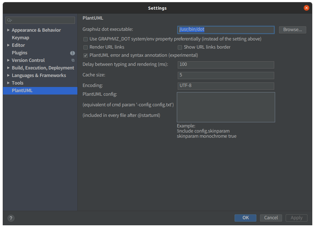Select the PlantUML settings entry
This screenshot has height=228, width=315.
(x=40, y=91)
